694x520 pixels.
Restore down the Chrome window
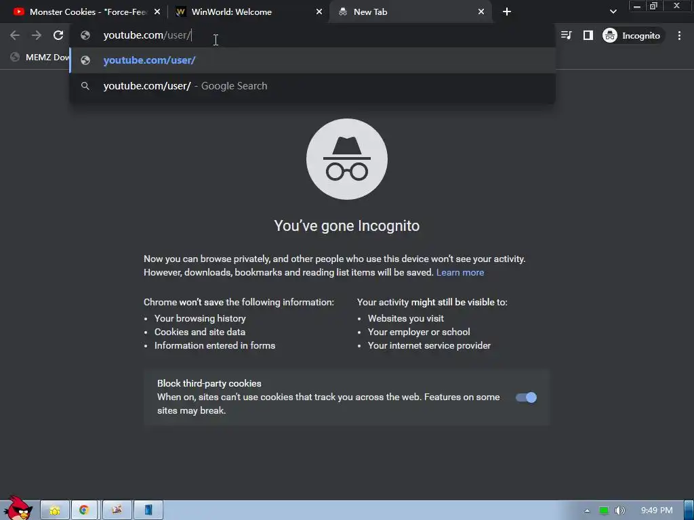654,5
